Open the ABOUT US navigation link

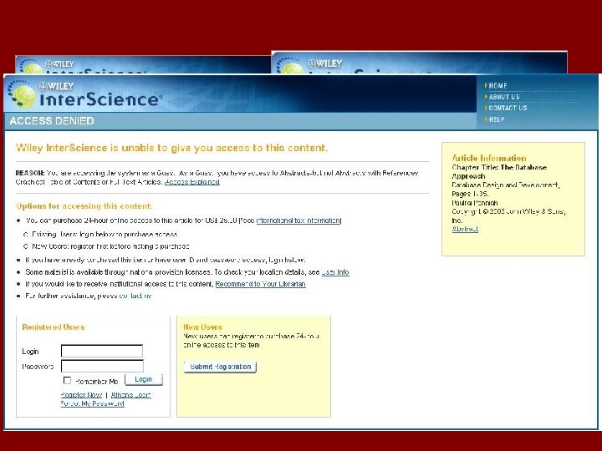click(x=504, y=97)
